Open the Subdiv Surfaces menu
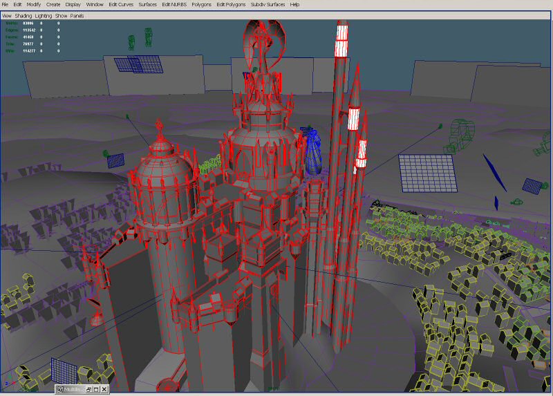This screenshot has height=396, width=553. [268, 4]
